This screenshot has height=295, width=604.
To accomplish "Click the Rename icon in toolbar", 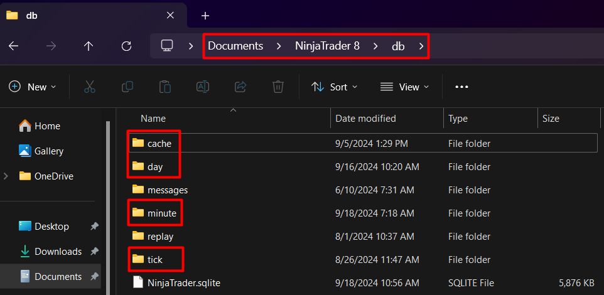I will point(203,87).
